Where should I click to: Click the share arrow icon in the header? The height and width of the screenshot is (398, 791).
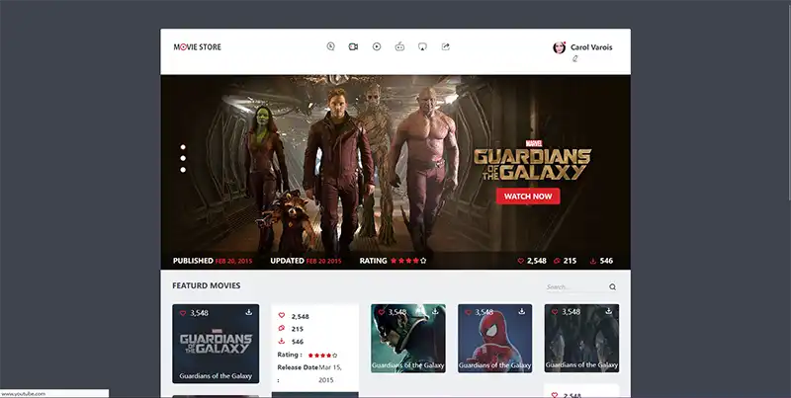pos(446,46)
